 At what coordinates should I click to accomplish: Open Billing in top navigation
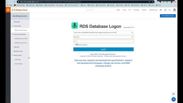point(118,10)
